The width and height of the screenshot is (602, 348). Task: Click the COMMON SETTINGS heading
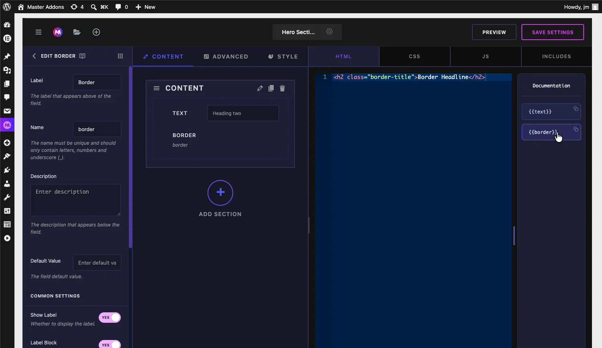click(x=55, y=296)
